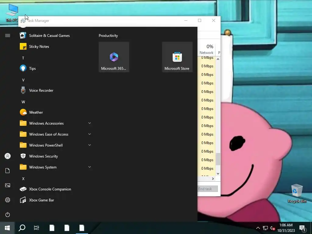Jump to letter T section header
The image size is (312, 234).
(x=23, y=58)
